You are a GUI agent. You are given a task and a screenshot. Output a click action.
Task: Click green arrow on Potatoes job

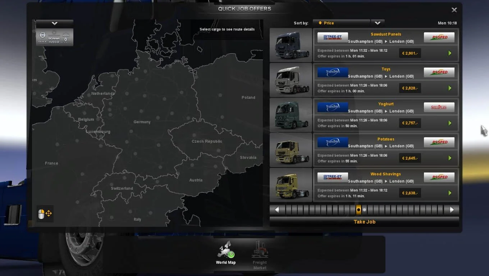point(450,158)
